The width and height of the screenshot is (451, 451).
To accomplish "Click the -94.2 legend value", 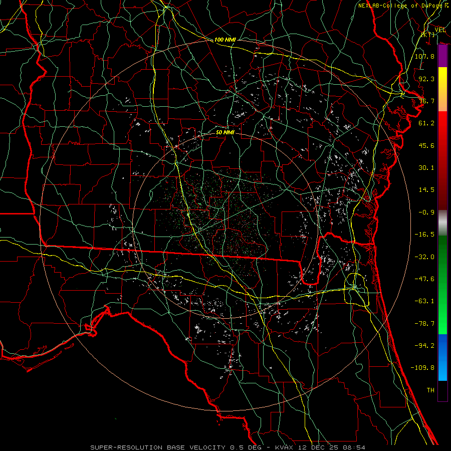I will pyautogui.click(x=424, y=346).
